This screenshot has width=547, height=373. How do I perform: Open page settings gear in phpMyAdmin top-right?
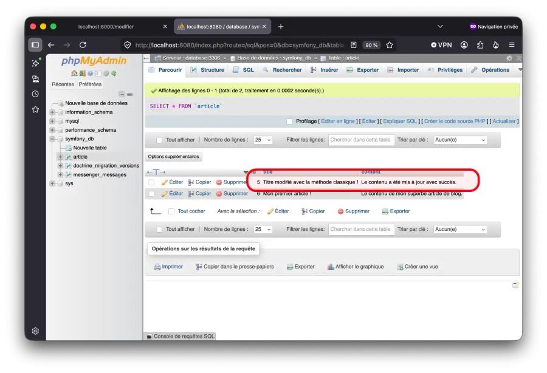(509, 58)
